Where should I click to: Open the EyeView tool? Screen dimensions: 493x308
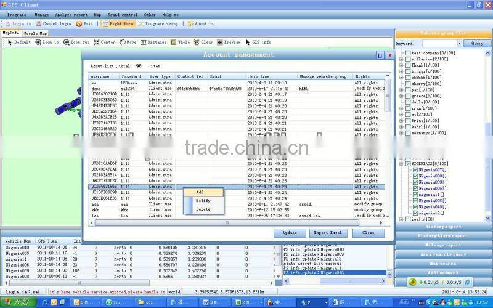pos(228,43)
